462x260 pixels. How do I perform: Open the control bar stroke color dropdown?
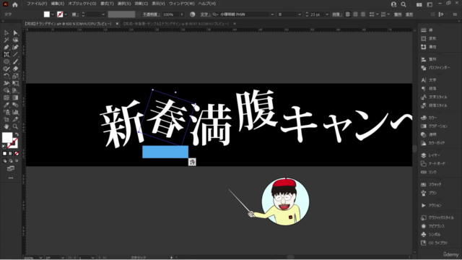(x=66, y=14)
